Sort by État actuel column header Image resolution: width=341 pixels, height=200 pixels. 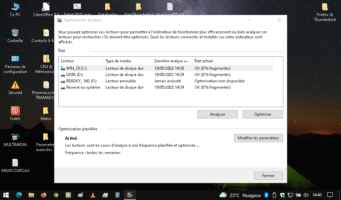pos(232,61)
